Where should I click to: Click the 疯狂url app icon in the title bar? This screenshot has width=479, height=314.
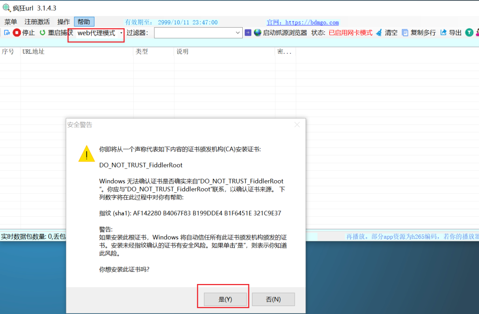pyautogui.click(x=7, y=7)
